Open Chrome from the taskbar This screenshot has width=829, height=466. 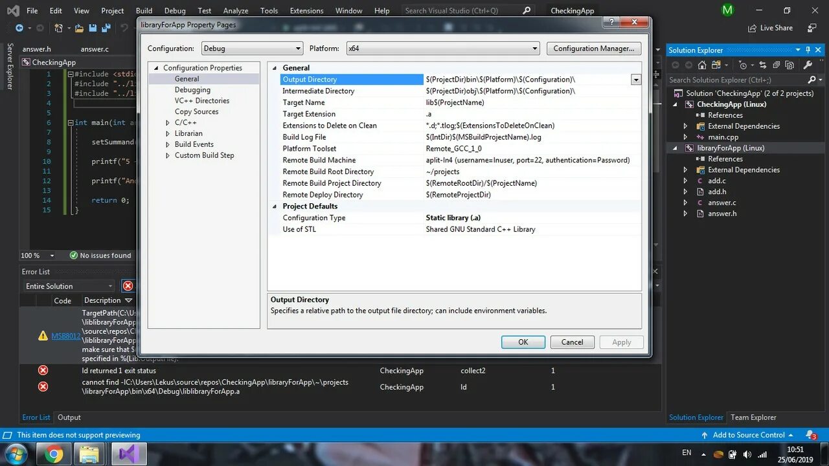55,454
